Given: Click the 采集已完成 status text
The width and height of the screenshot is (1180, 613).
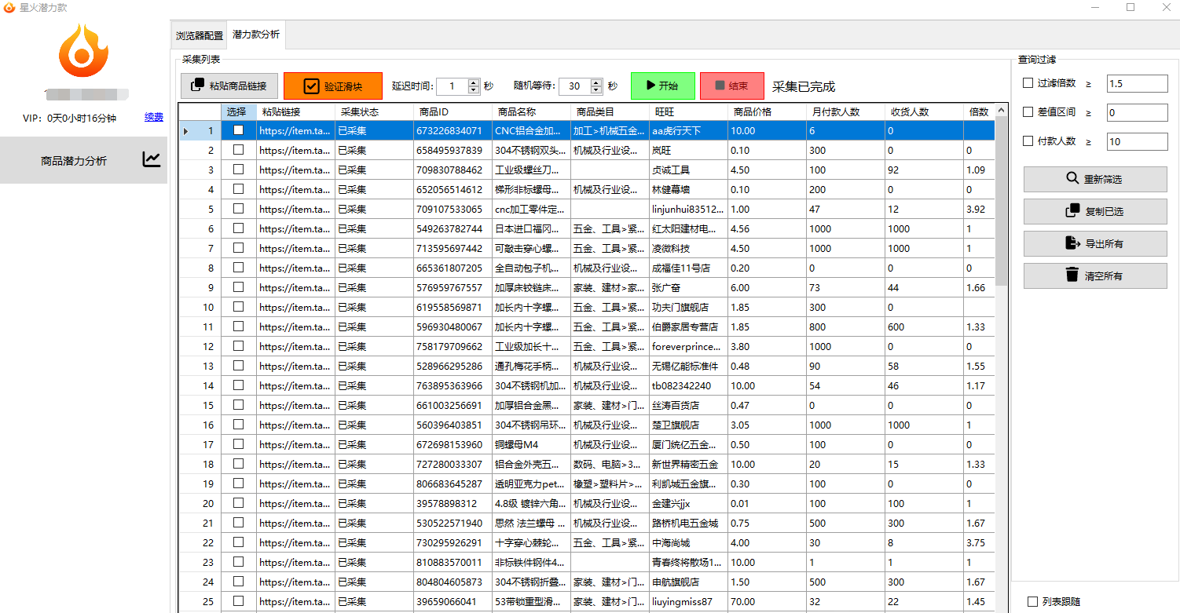Looking at the screenshot, I should click(x=804, y=86).
